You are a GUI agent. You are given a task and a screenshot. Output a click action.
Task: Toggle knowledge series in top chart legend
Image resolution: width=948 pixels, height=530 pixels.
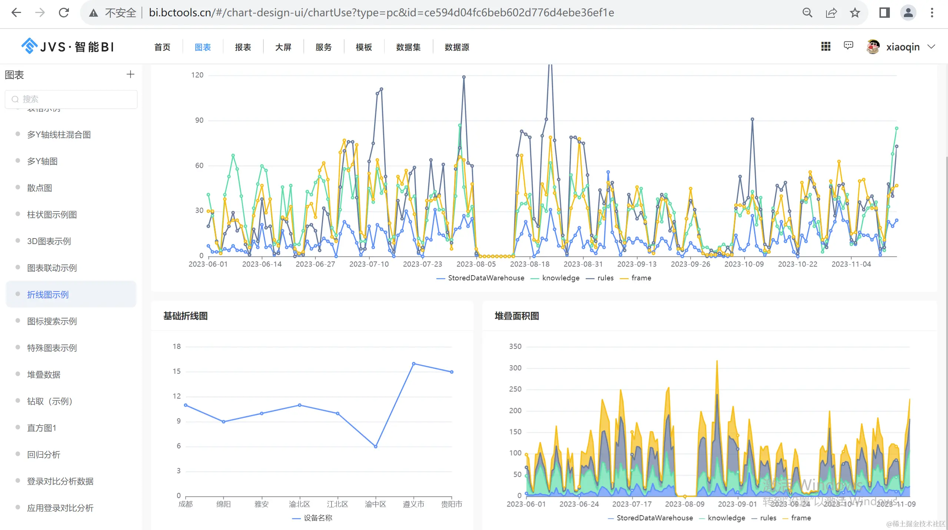point(555,278)
